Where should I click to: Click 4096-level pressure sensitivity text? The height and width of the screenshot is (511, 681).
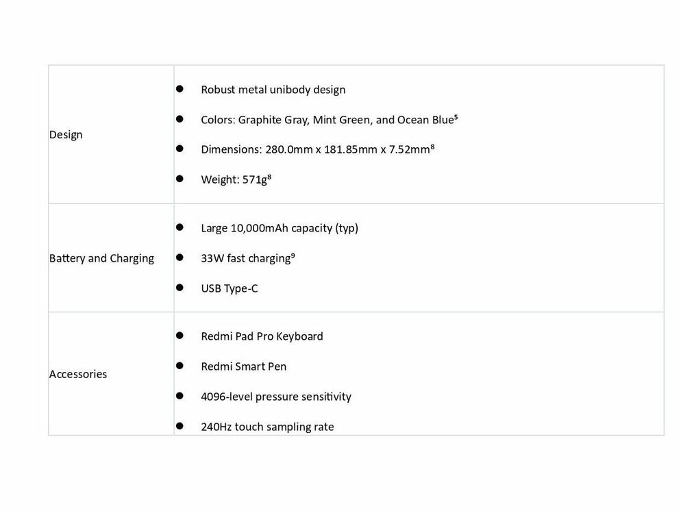(x=276, y=397)
